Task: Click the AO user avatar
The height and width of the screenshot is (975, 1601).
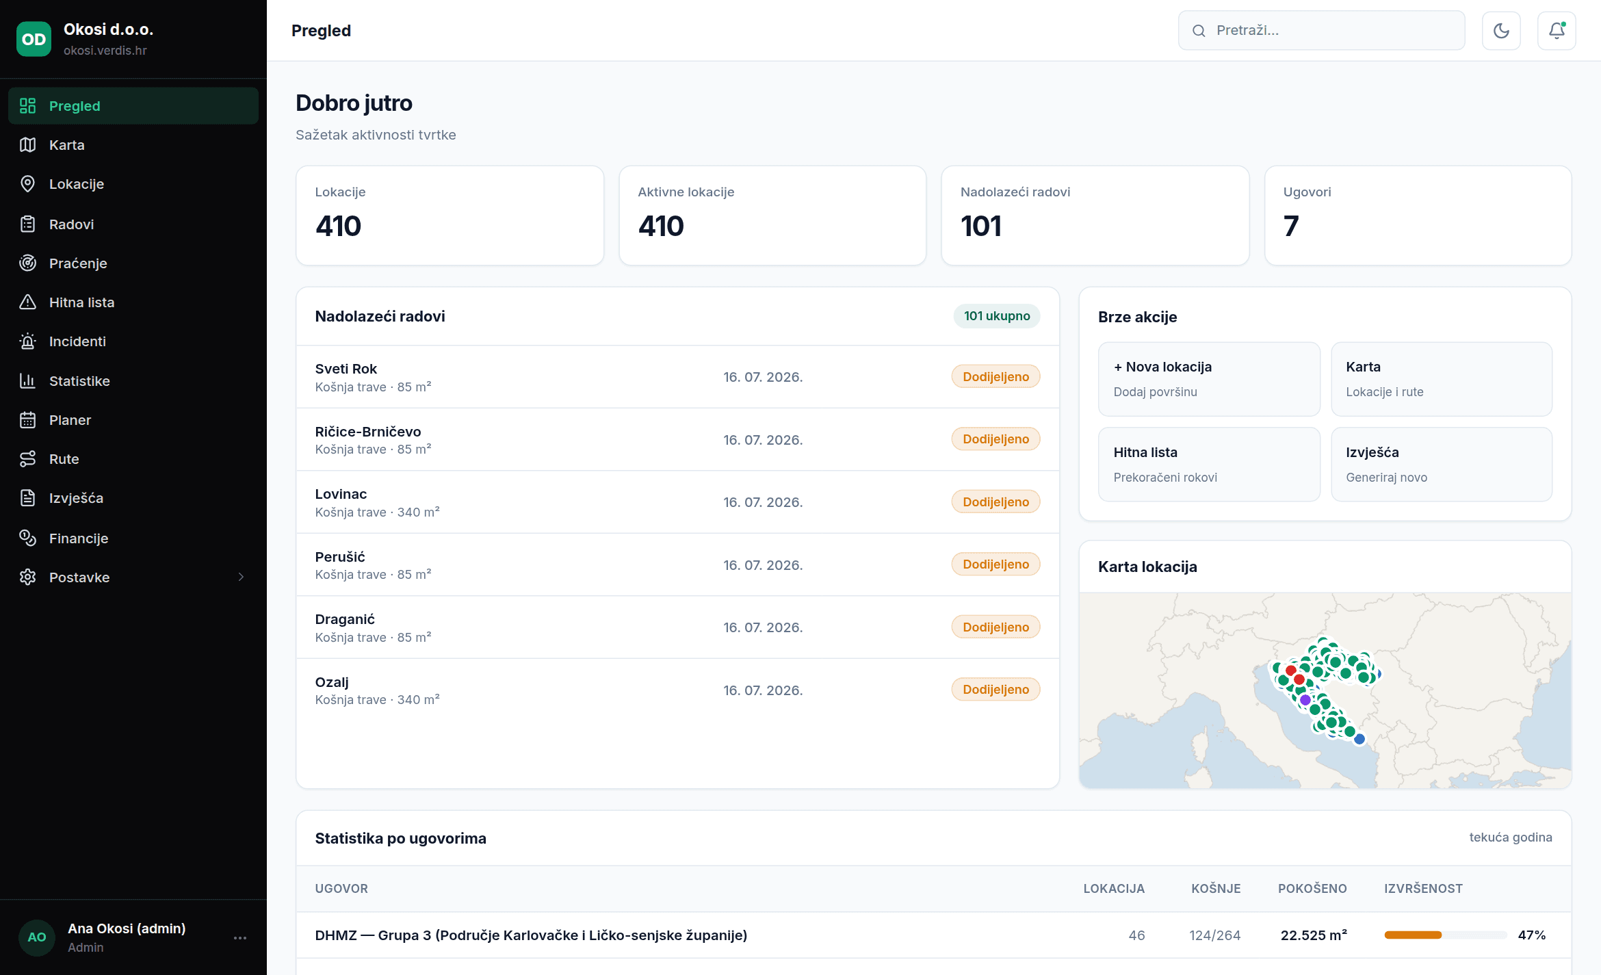Action: 37,937
